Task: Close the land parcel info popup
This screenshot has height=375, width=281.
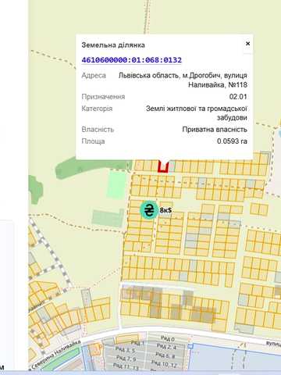Action: tap(247, 44)
